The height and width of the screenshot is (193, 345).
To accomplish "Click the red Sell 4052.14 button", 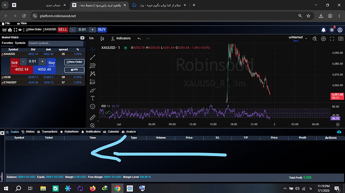I will coord(21,70).
